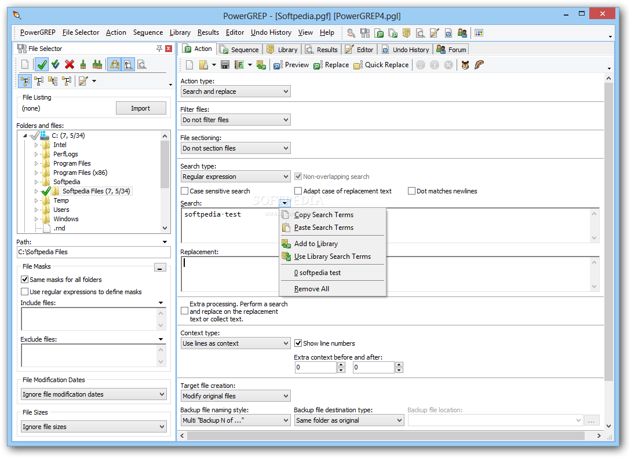Check Dot matches newlines option
Image resolution: width=631 pixels, height=458 pixels.
(x=411, y=191)
